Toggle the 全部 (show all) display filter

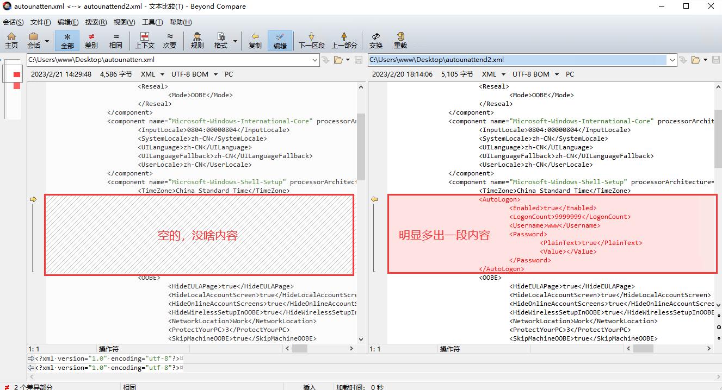(x=67, y=40)
